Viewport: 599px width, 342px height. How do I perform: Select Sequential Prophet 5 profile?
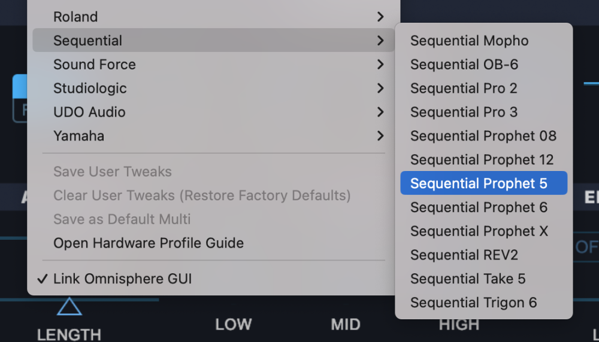click(x=479, y=184)
